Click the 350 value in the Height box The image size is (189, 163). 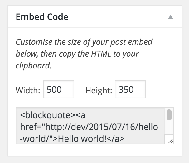(126, 90)
